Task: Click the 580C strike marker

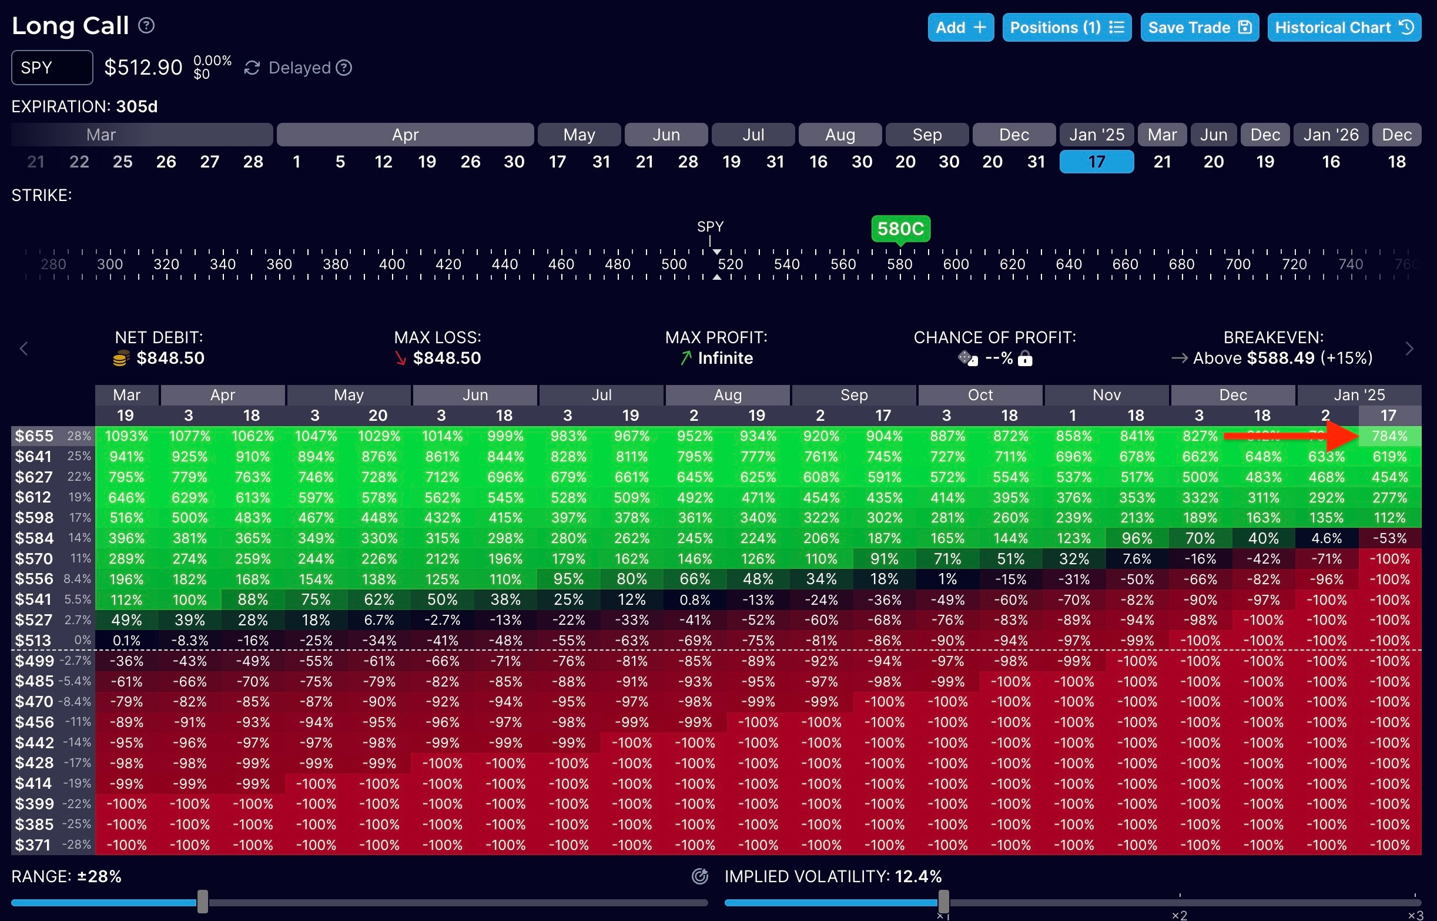Action: pyautogui.click(x=900, y=229)
